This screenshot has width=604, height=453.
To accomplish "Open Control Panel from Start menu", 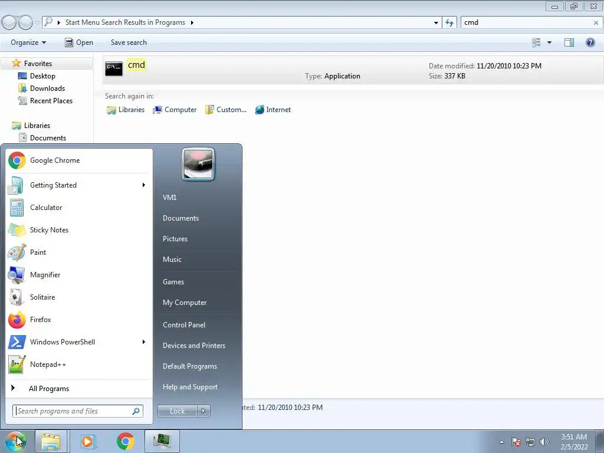I will click(x=184, y=325).
